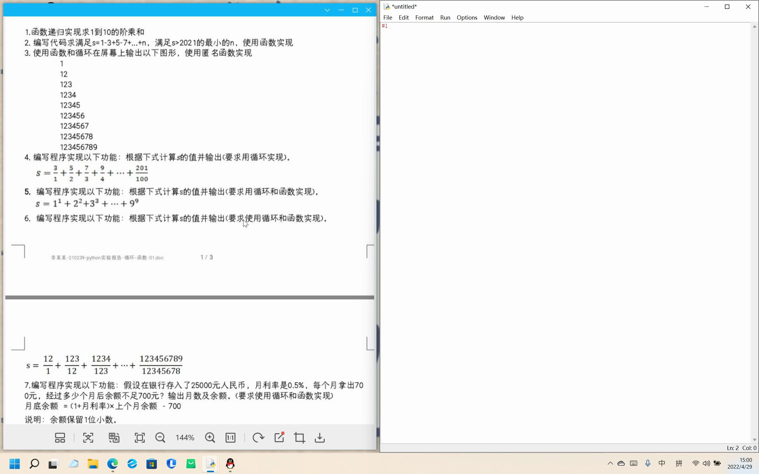Open the Format menu in IDLE
Viewport: 759px width, 474px height.
tap(424, 17)
